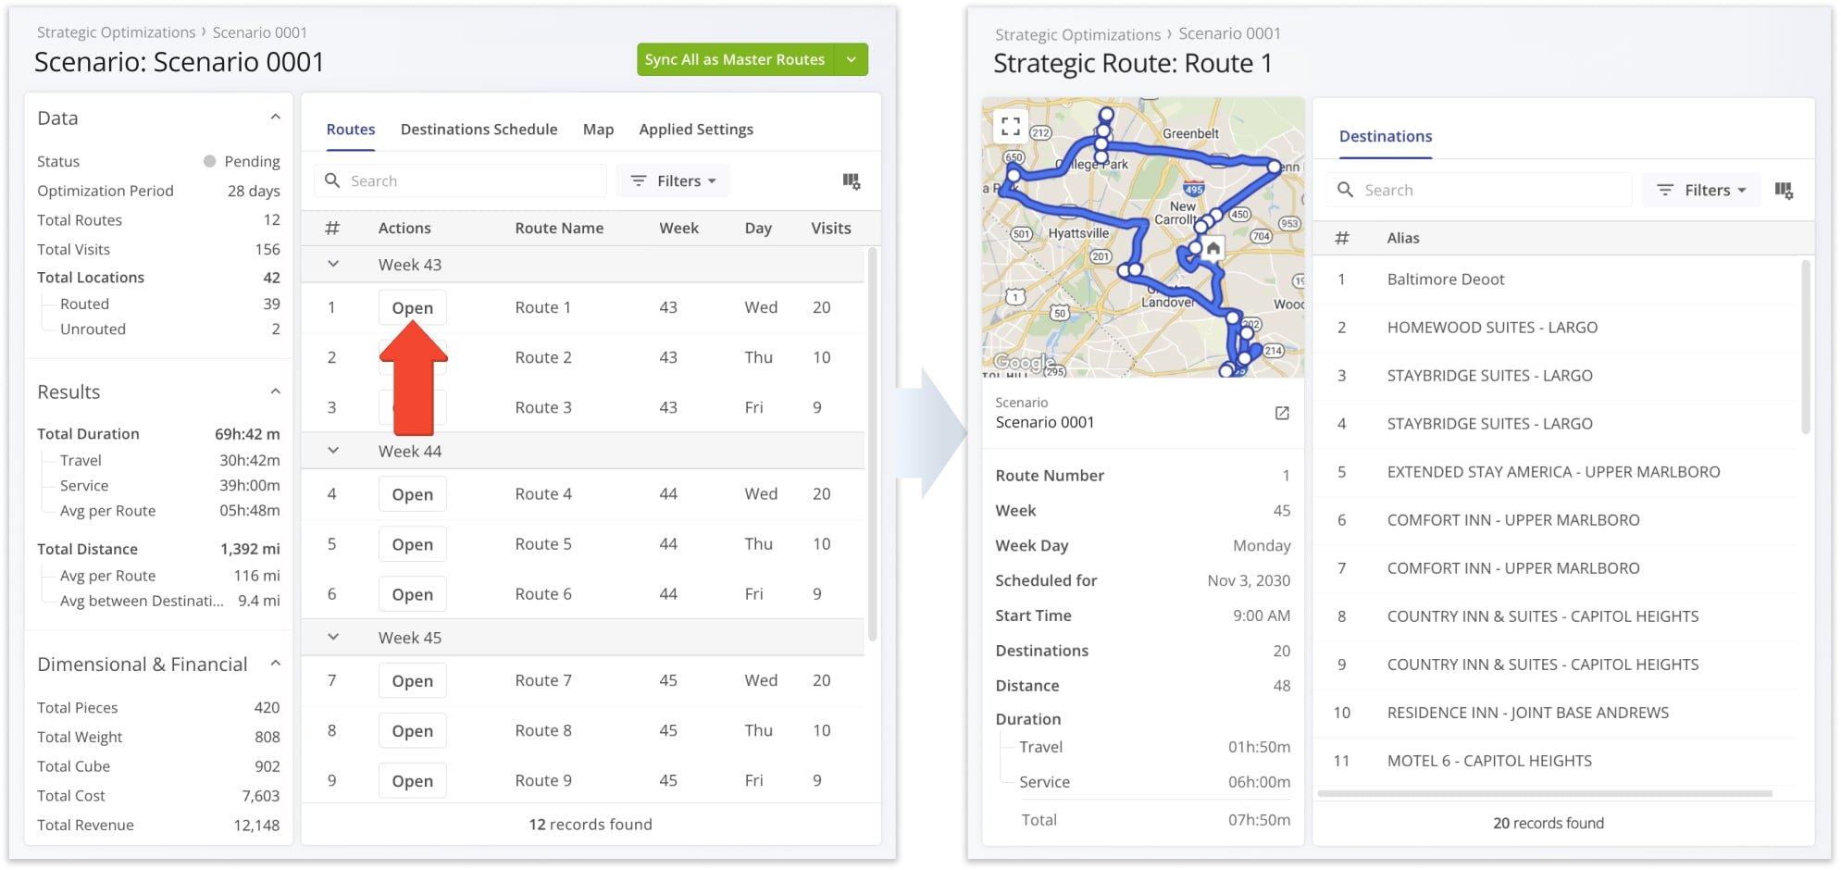Open Route 1 with Open button
Screen dimensions: 1841x870
click(412, 308)
